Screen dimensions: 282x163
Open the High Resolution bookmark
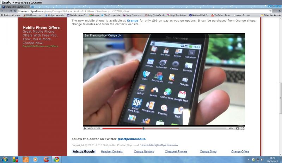pyautogui.click(x=177, y=15)
